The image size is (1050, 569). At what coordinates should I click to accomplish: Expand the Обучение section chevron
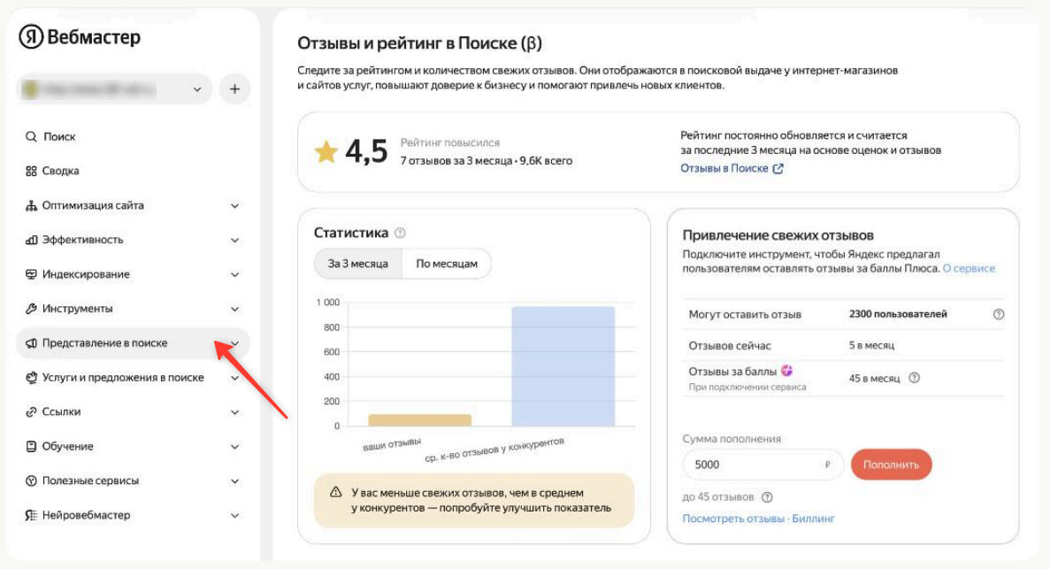[x=235, y=447]
